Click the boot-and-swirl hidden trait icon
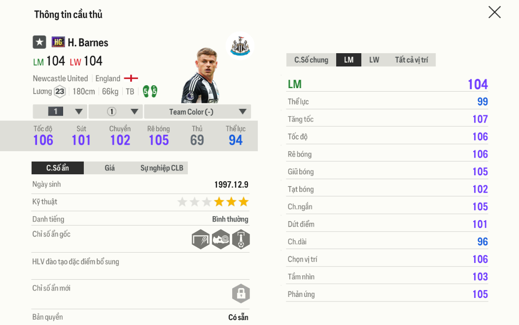Screen dimensions: 519x325 click(x=221, y=239)
